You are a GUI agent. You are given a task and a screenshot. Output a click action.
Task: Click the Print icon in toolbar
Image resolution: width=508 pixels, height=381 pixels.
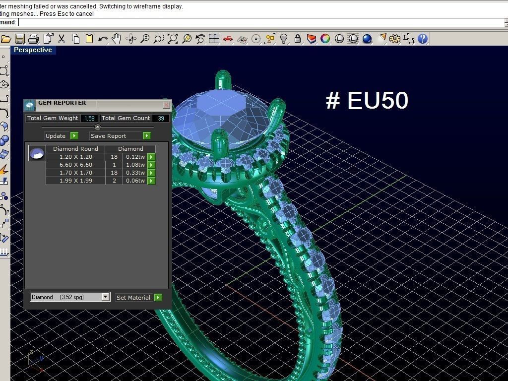click(x=34, y=39)
